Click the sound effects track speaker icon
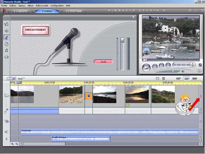The height and width of the screenshot is (154, 205). [6, 132]
